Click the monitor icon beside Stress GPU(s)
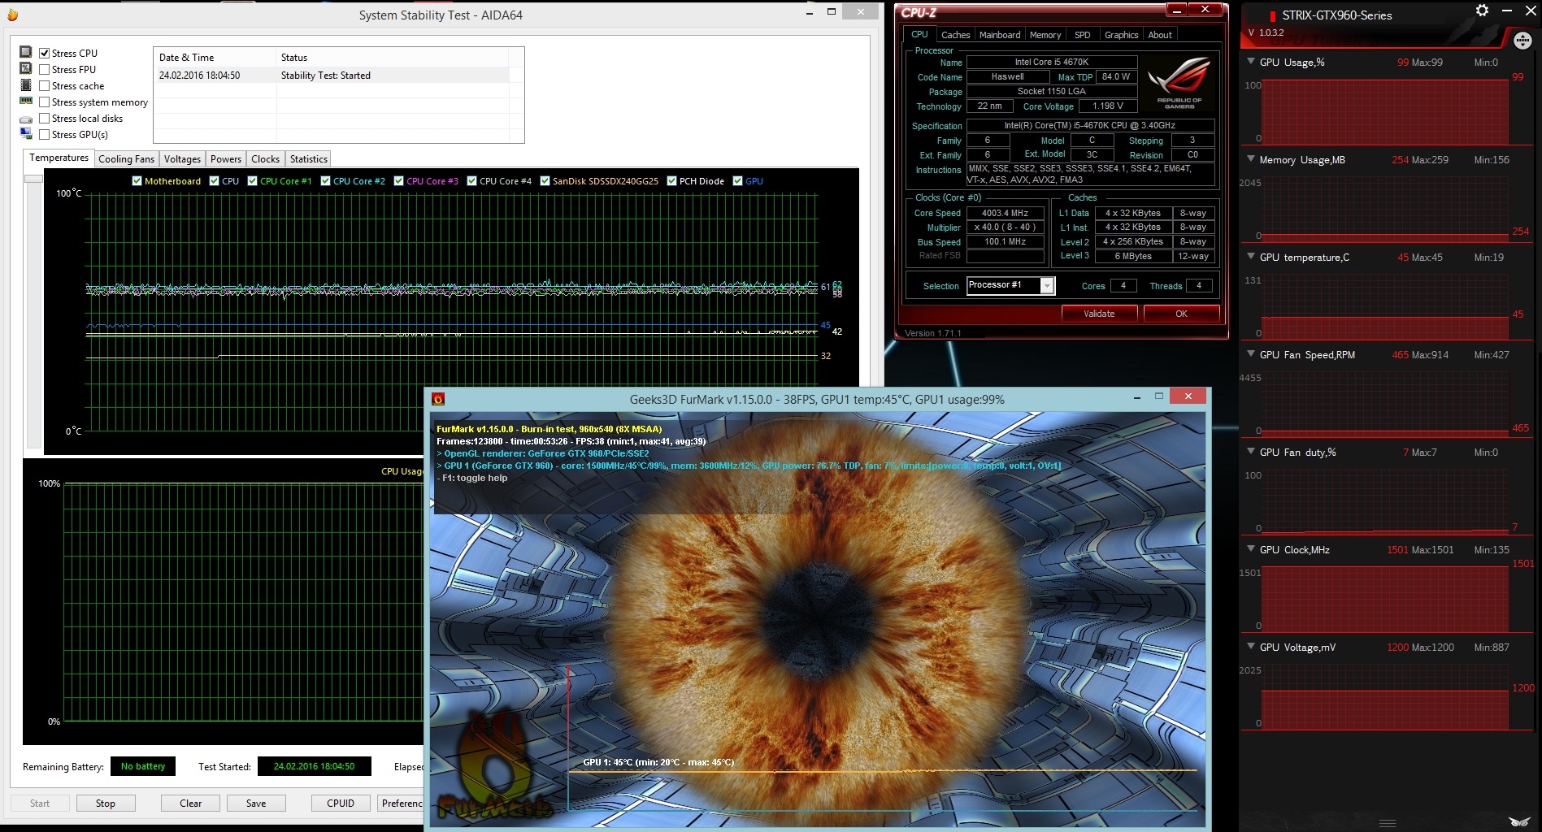The image size is (1542, 832). (25, 134)
